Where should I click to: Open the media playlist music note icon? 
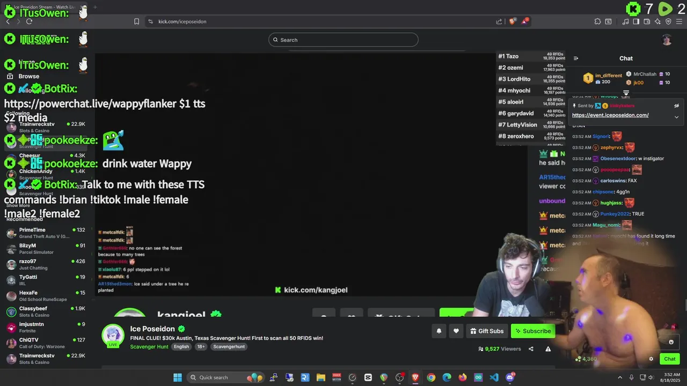pos(626,21)
